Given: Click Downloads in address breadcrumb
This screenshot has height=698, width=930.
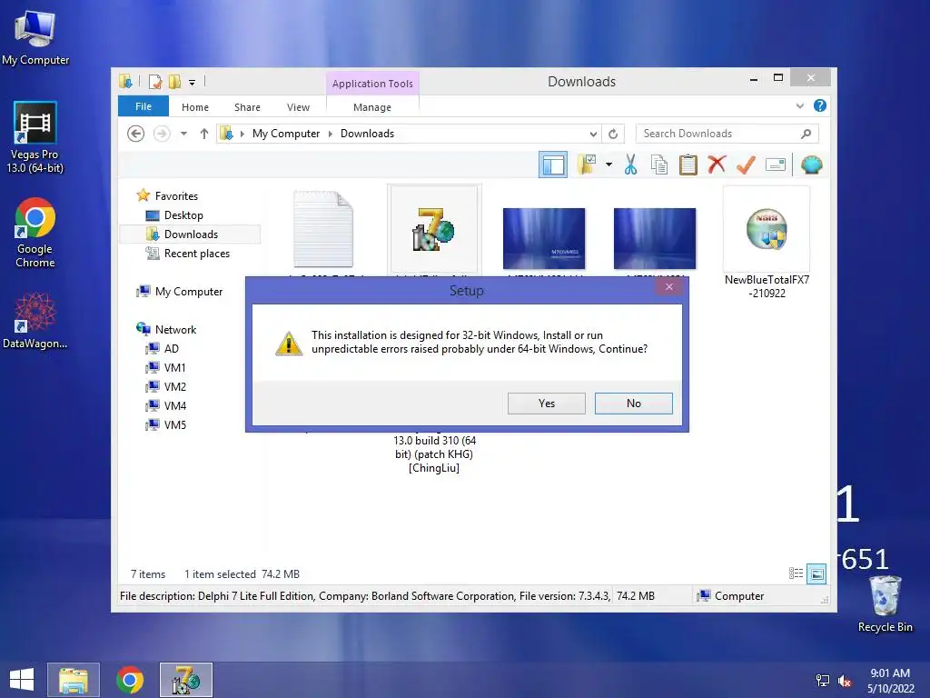Looking at the screenshot, I should pos(367,134).
